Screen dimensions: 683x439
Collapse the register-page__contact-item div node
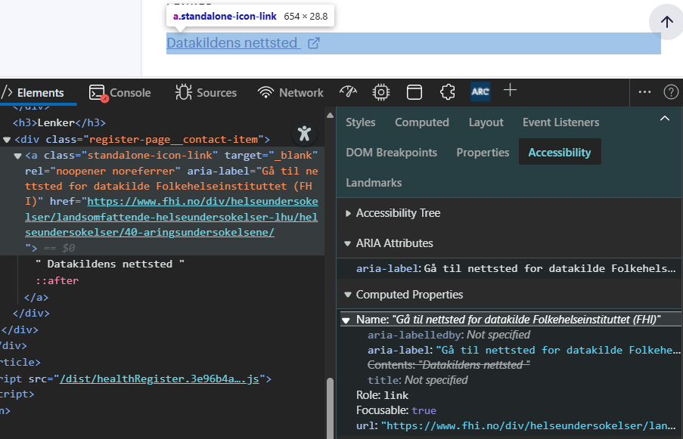tap(7, 140)
